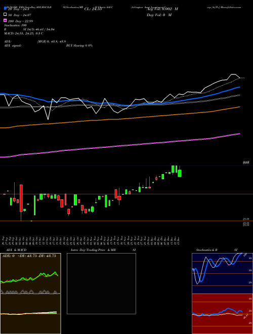
Task: Select the '50 Day = 24.07' legend text
Action: pyautogui.click(x=20, y=15)
